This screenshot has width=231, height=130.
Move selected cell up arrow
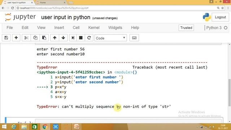click(x=55, y=38)
